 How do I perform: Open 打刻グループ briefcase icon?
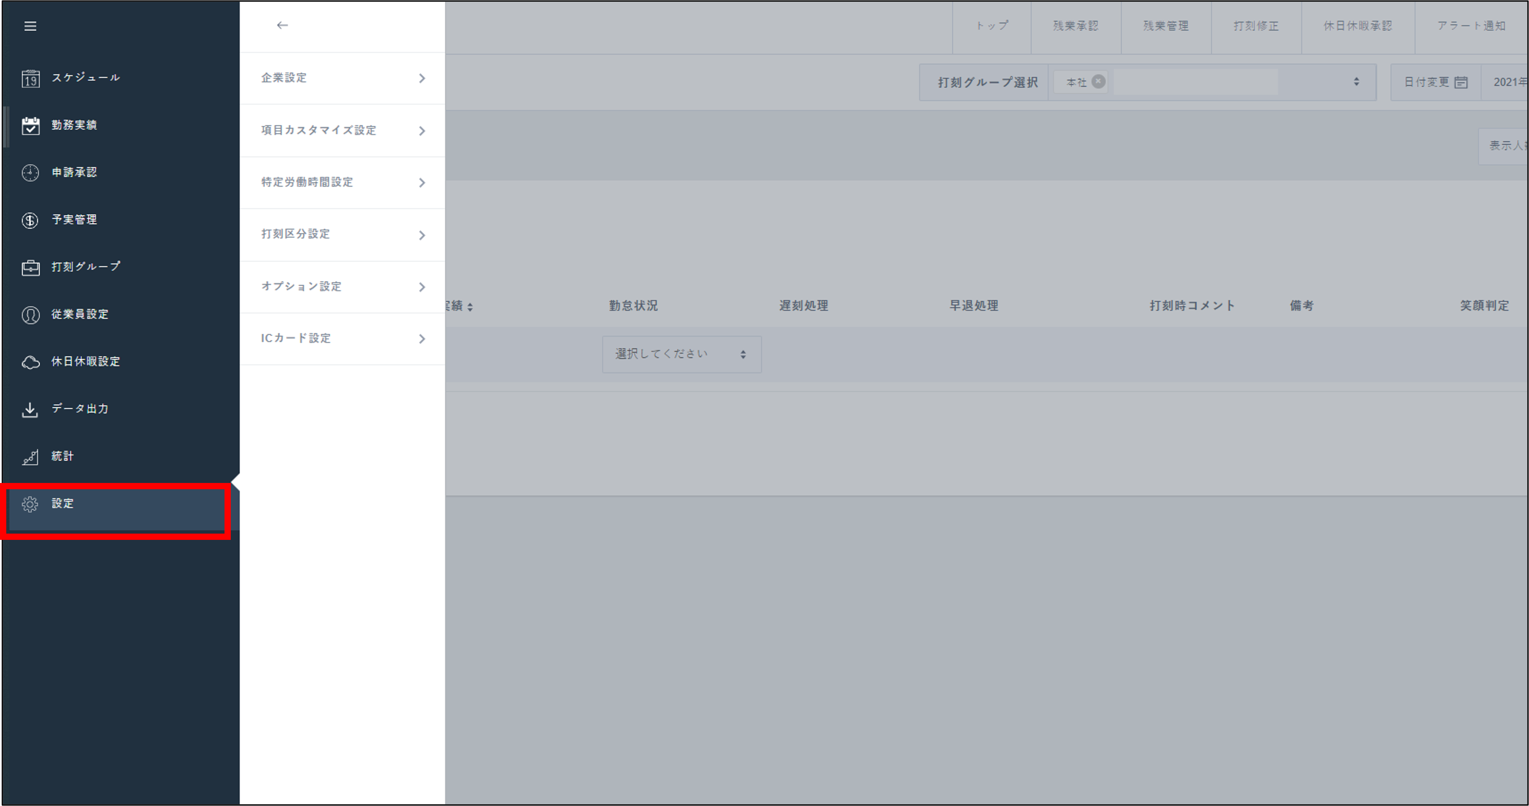[30, 267]
